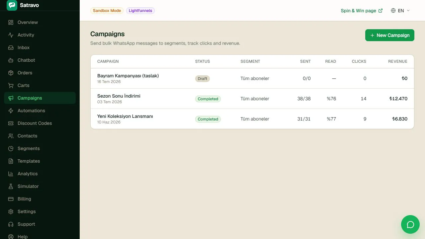Click Completed badge for Sezon Sonu İndirimi
425x239 pixels.
click(208, 99)
